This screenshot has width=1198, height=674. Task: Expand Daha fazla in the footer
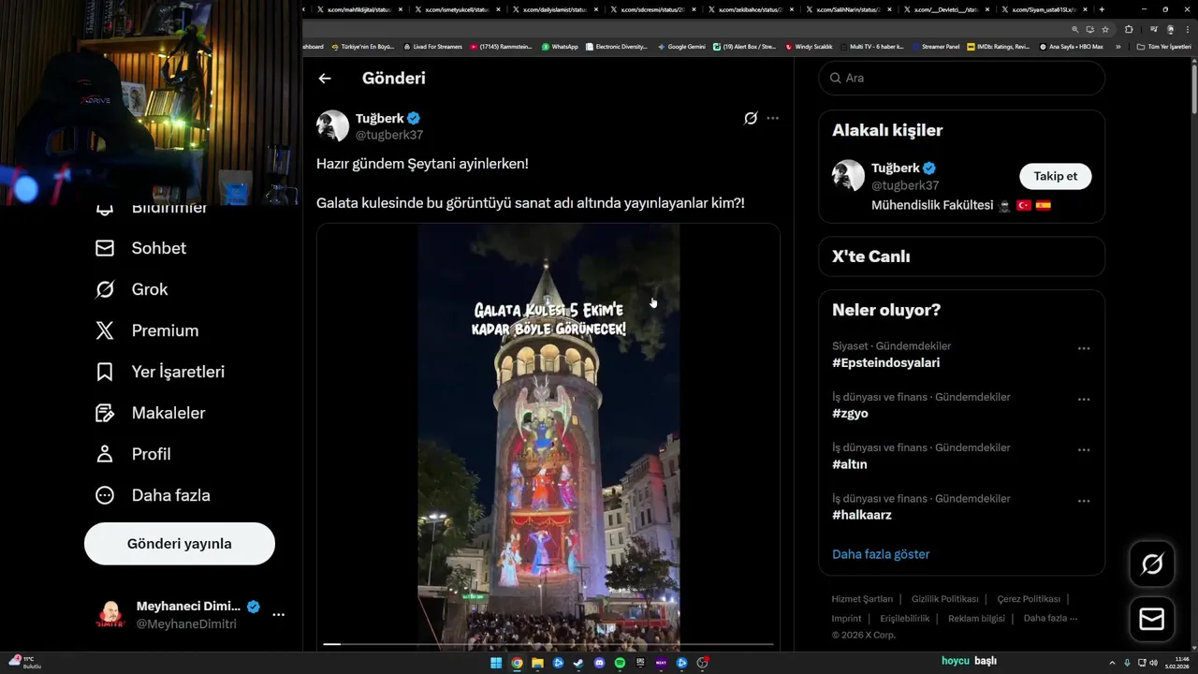(x=1050, y=618)
